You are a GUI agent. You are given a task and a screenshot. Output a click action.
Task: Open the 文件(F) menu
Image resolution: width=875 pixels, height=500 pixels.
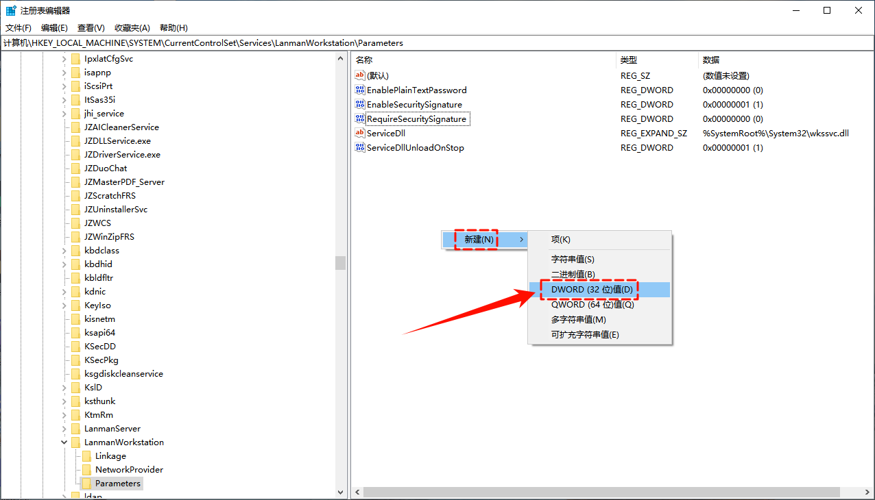pos(19,28)
